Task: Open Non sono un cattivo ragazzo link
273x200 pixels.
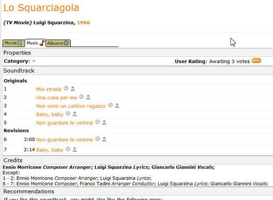Action: coord(71,106)
